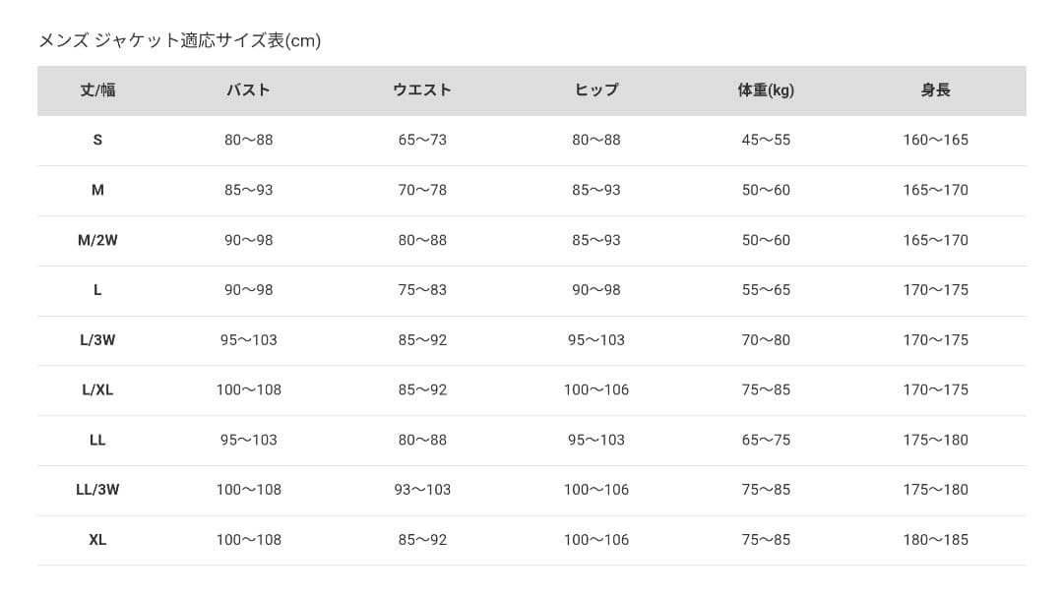Click waist value 65〜73 in S row
The width and height of the screenshot is (1063, 595).
(422, 140)
